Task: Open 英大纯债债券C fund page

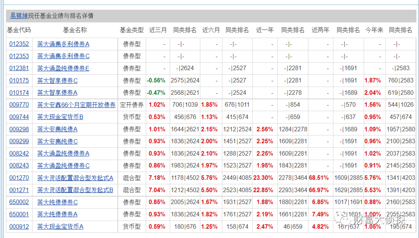Action: coord(57,202)
